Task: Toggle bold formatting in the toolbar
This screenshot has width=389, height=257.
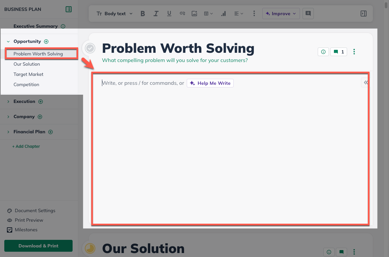Action: [x=143, y=14]
